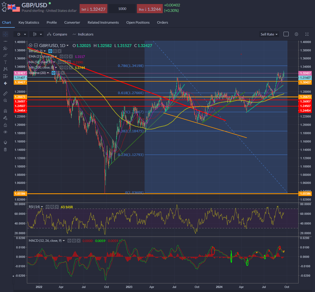Select the text annotation tool
Viewport: 315px width, 292px height.
point(5,62)
